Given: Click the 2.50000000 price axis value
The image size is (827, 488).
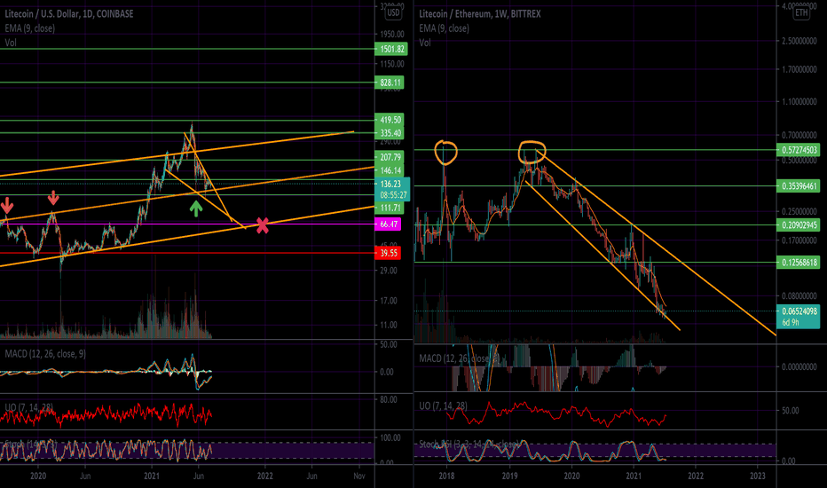Looking at the screenshot, I should (x=799, y=41).
